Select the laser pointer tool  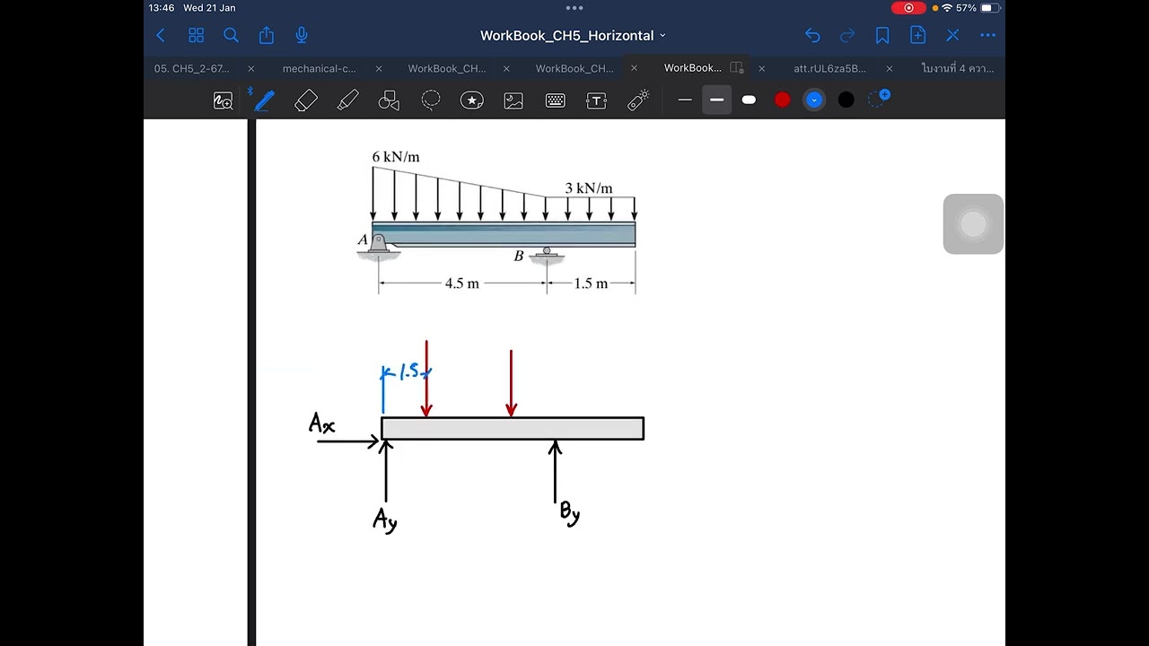[x=638, y=100]
